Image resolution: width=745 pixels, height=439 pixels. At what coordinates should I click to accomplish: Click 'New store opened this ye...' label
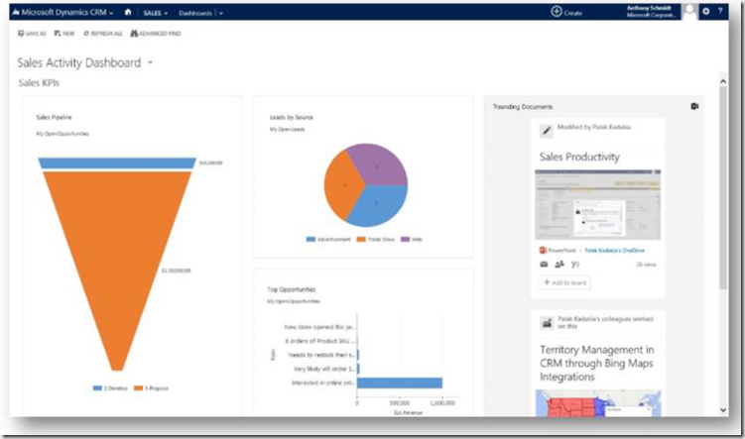319,327
